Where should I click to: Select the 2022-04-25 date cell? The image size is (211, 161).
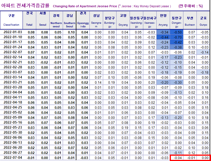(11, 107)
